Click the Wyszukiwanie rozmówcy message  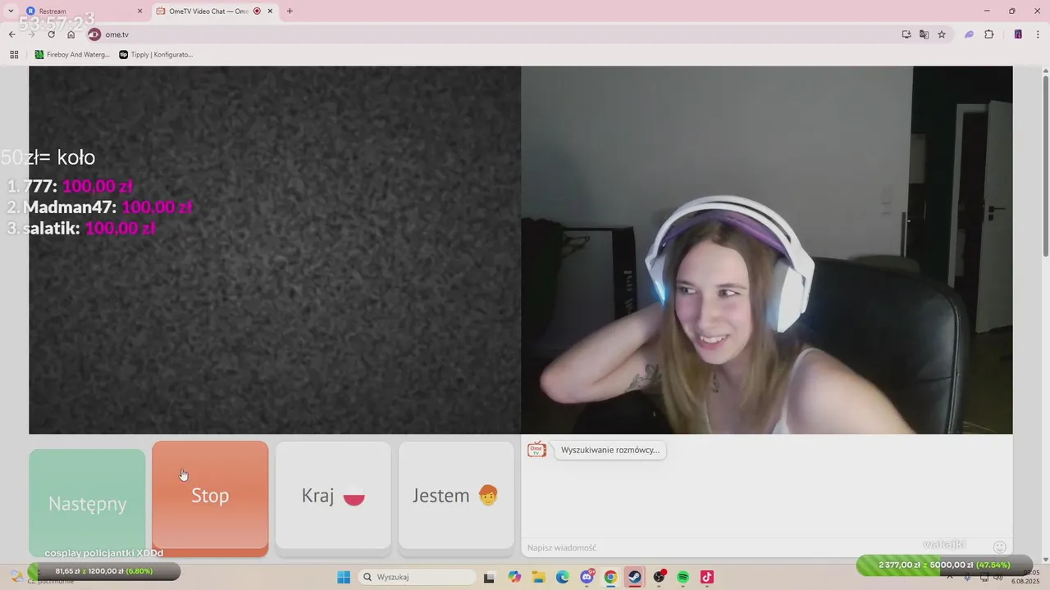click(x=610, y=450)
